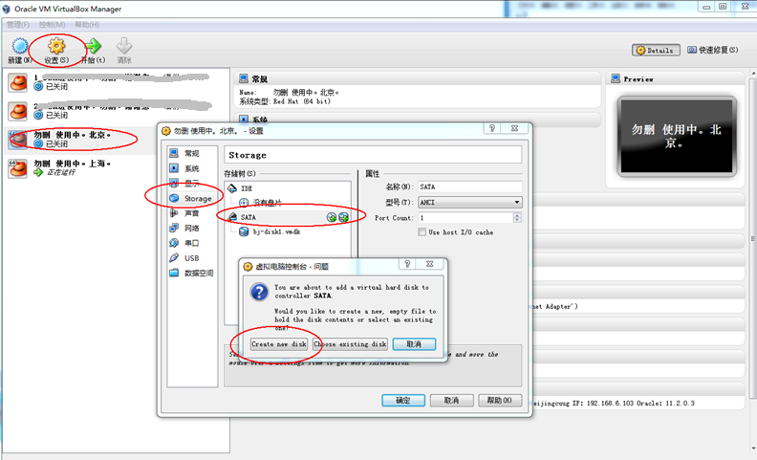Enable Use host I/O cache checkbox
757x460 pixels.
click(422, 232)
